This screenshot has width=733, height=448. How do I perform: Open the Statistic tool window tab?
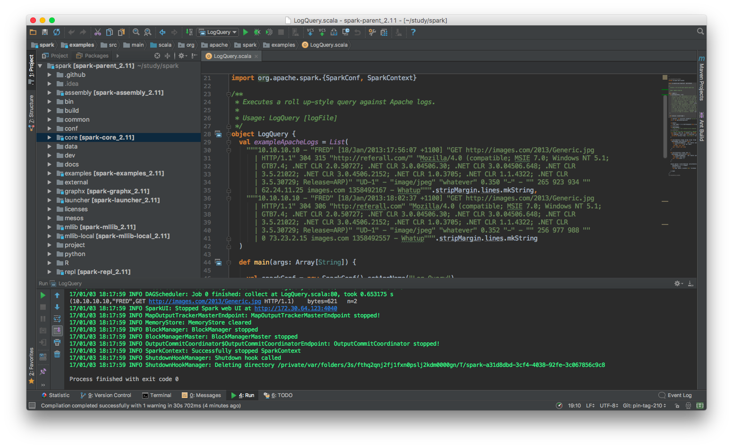(x=55, y=395)
